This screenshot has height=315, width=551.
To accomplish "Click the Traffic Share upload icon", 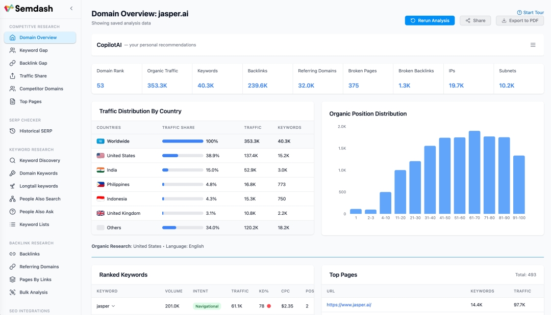I will pyautogui.click(x=13, y=76).
